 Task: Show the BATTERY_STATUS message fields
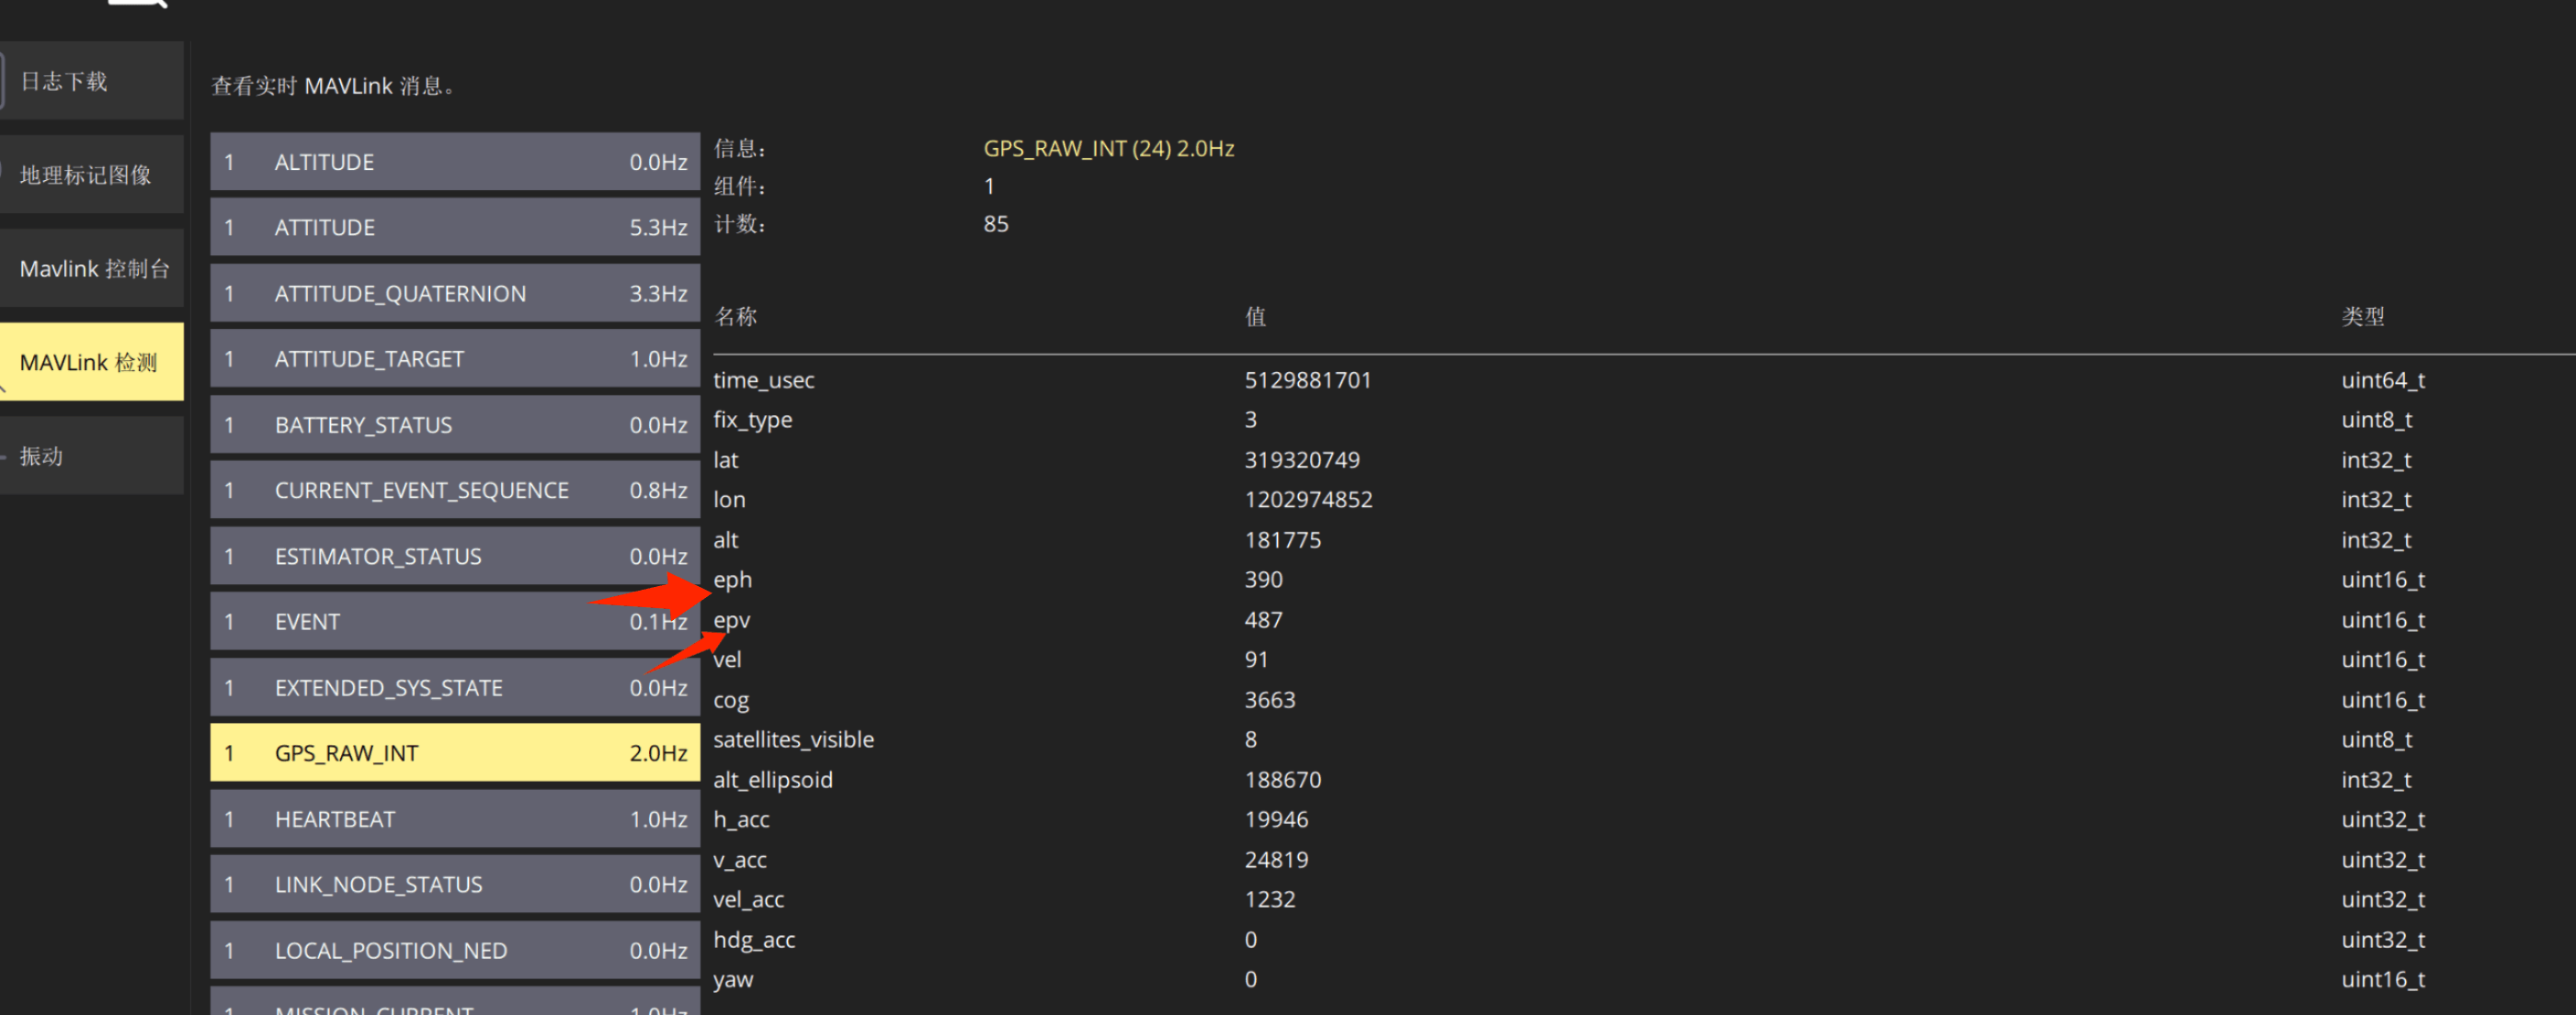point(454,424)
